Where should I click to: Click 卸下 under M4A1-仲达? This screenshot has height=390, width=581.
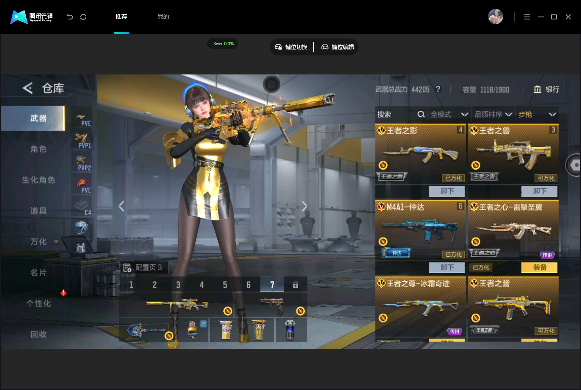447,267
